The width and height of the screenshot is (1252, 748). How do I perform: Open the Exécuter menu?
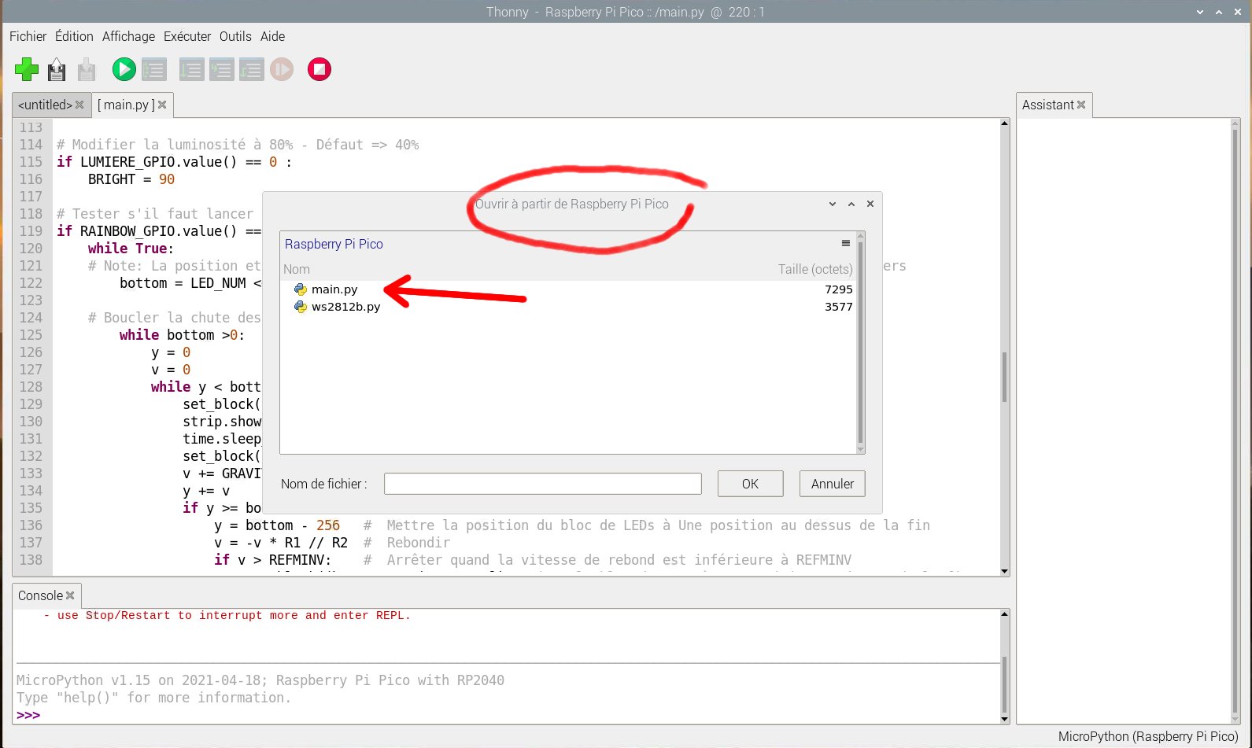point(187,36)
